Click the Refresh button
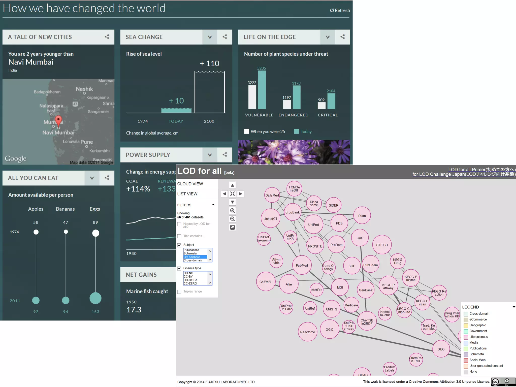This screenshot has width=516, height=387. [x=340, y=10]
